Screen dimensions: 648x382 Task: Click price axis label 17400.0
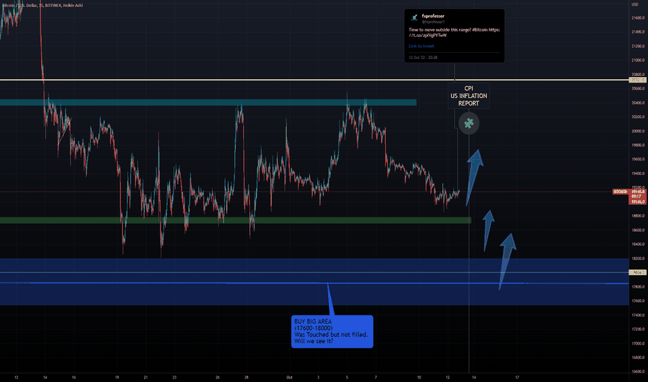point(638,315)
